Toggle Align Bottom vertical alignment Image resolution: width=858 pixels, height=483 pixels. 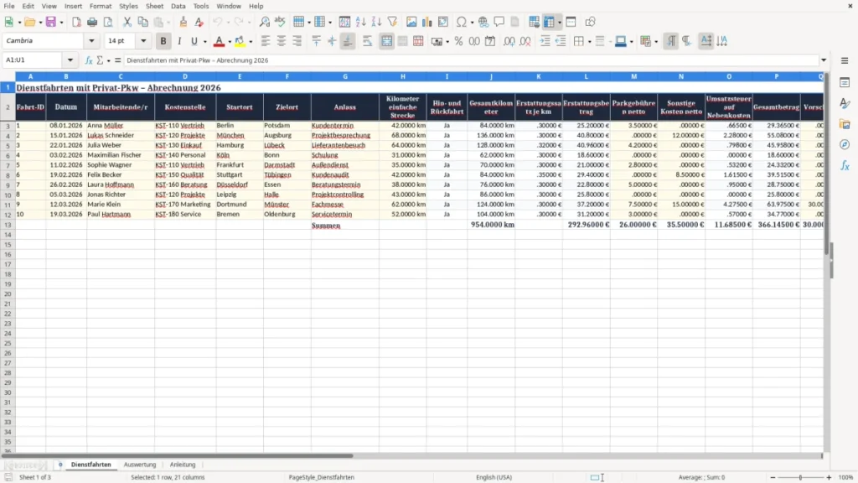pos(348,41)
